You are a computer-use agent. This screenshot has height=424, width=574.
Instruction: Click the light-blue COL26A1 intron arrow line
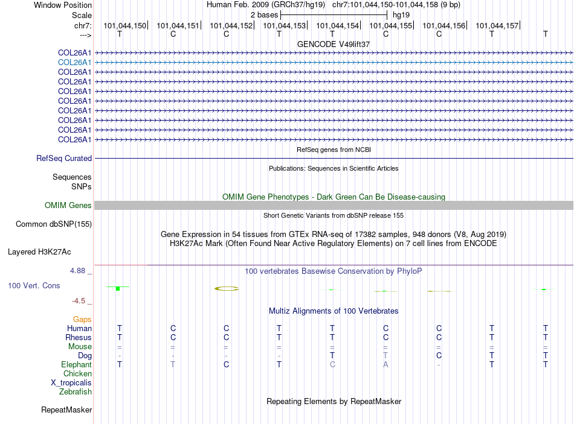point(334,63)
